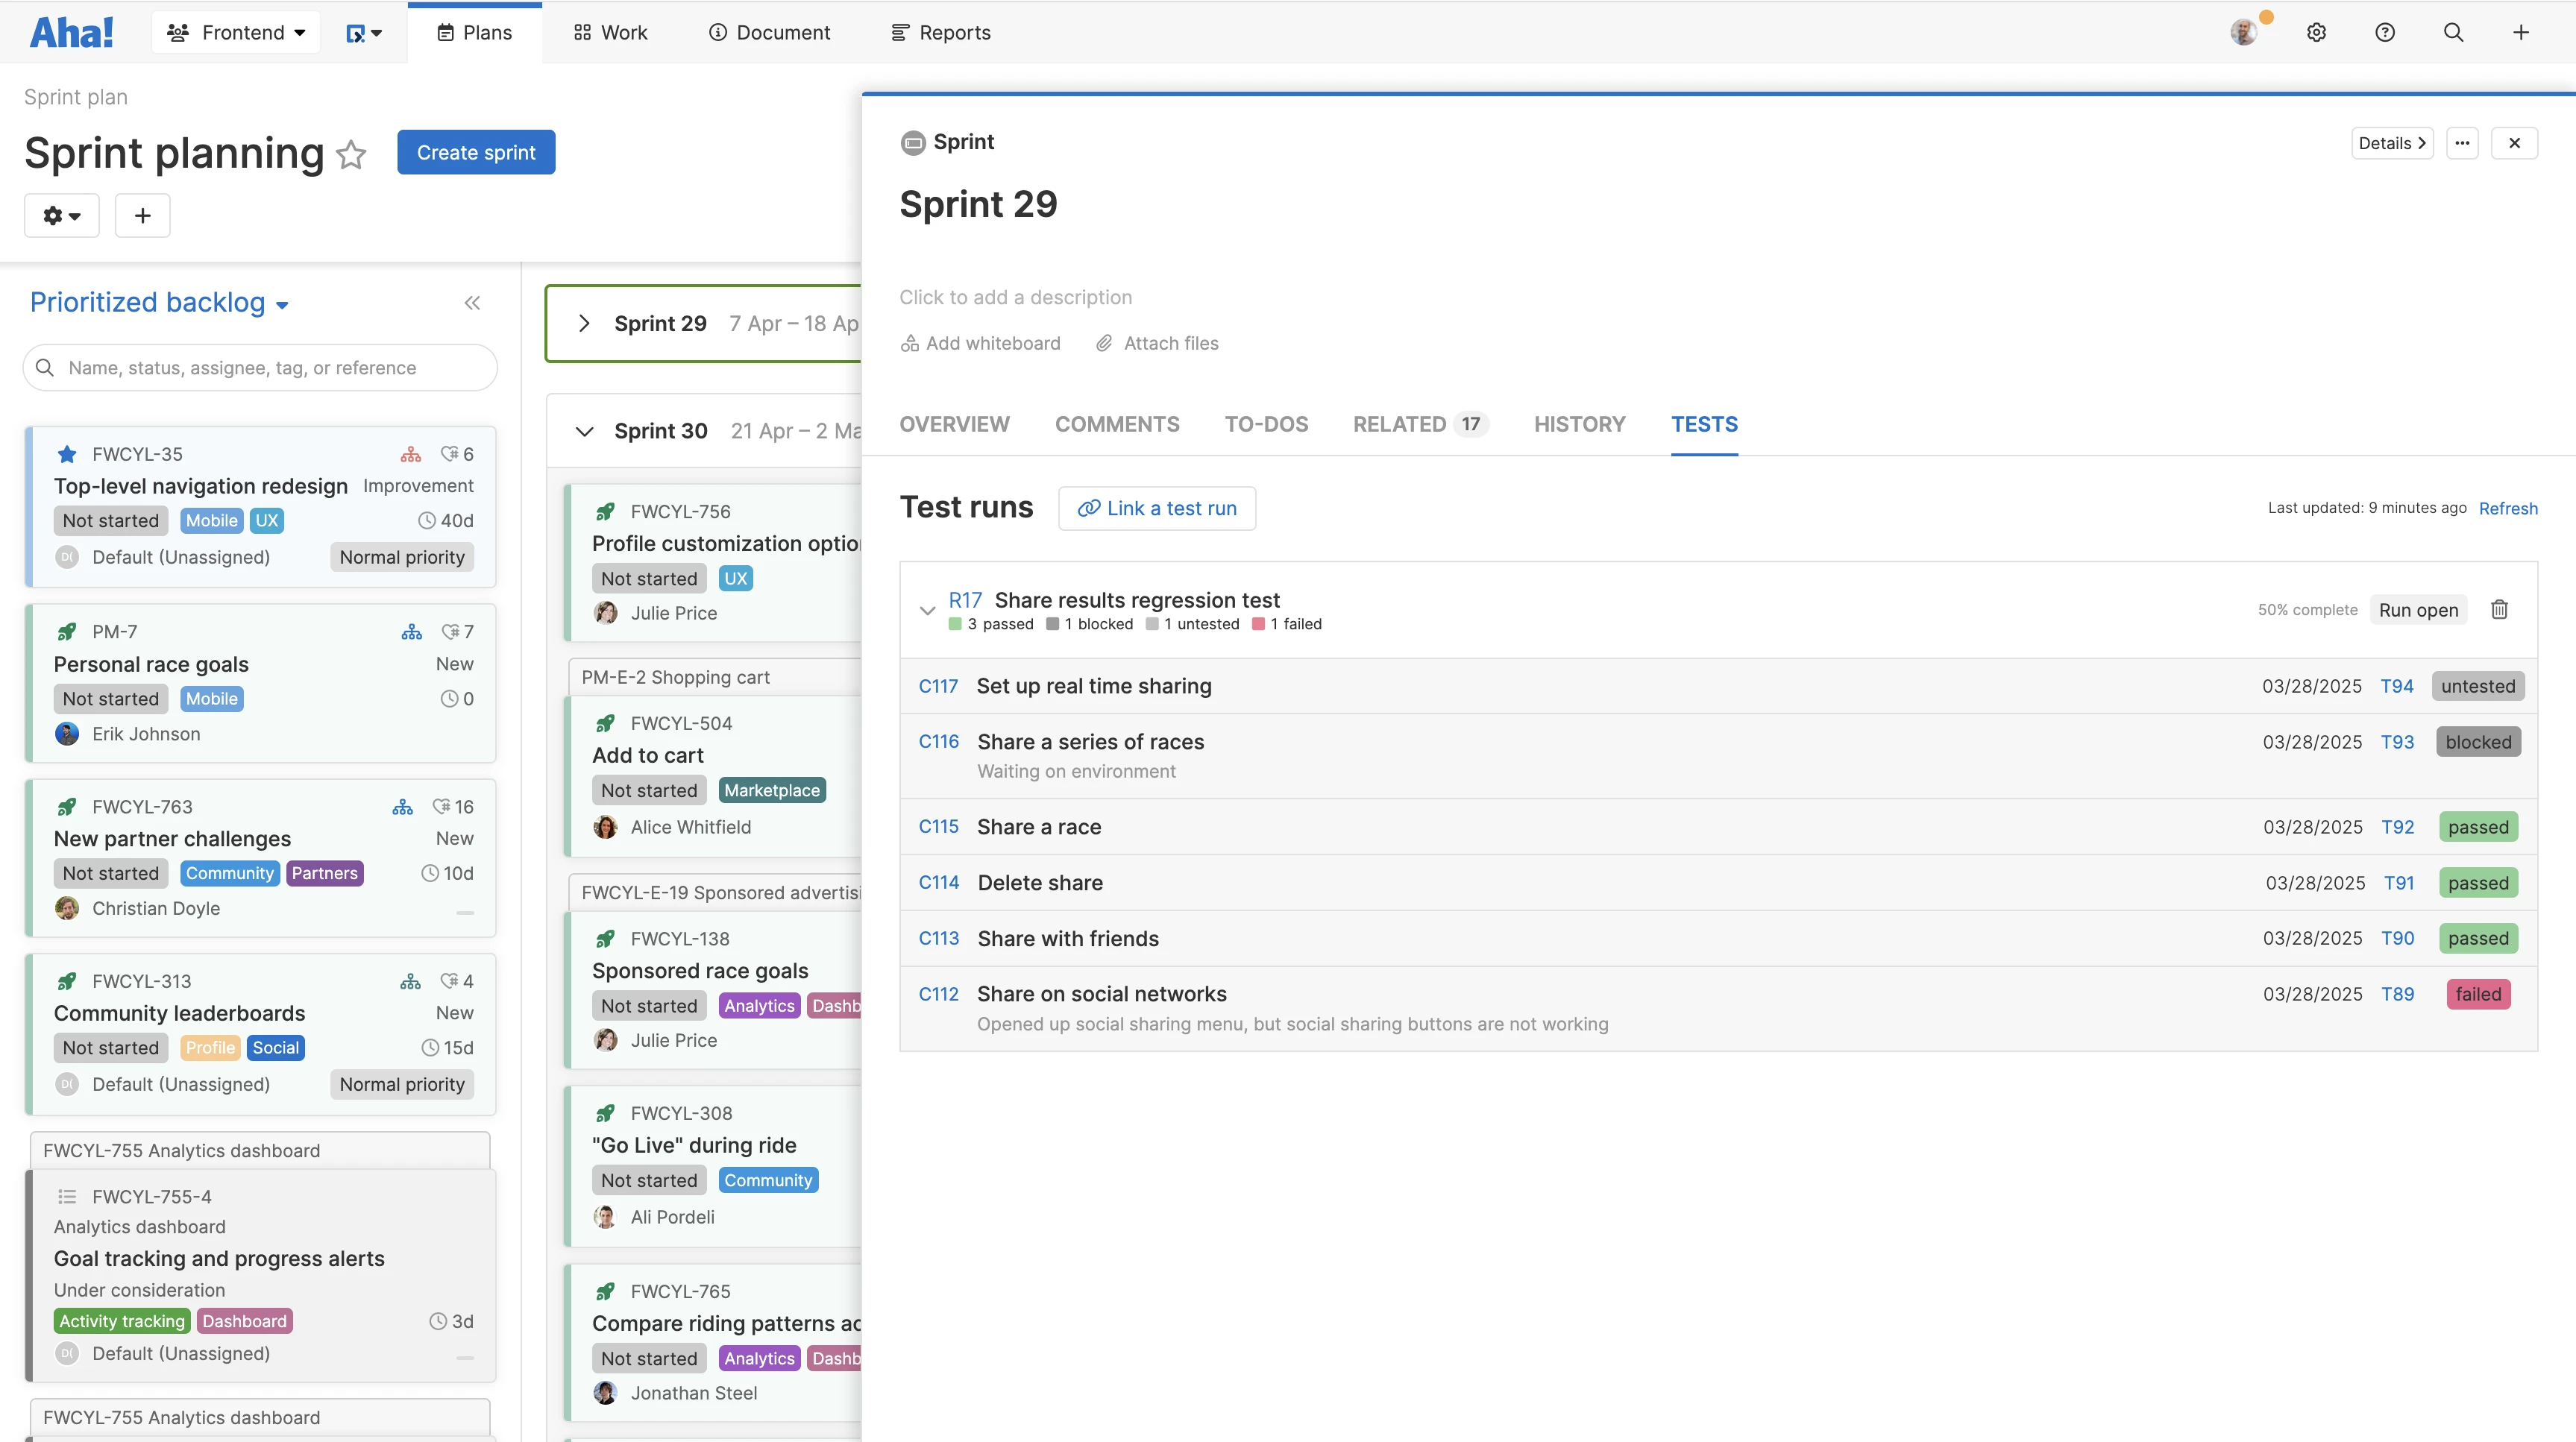Open the more options ellipsis in sprint drawer
The width and height of the screenshot is (2576, 1442).
point(2462,142)
